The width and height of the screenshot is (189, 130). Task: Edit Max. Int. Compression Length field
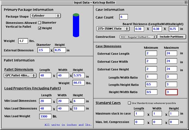click(x=139, y=122)
